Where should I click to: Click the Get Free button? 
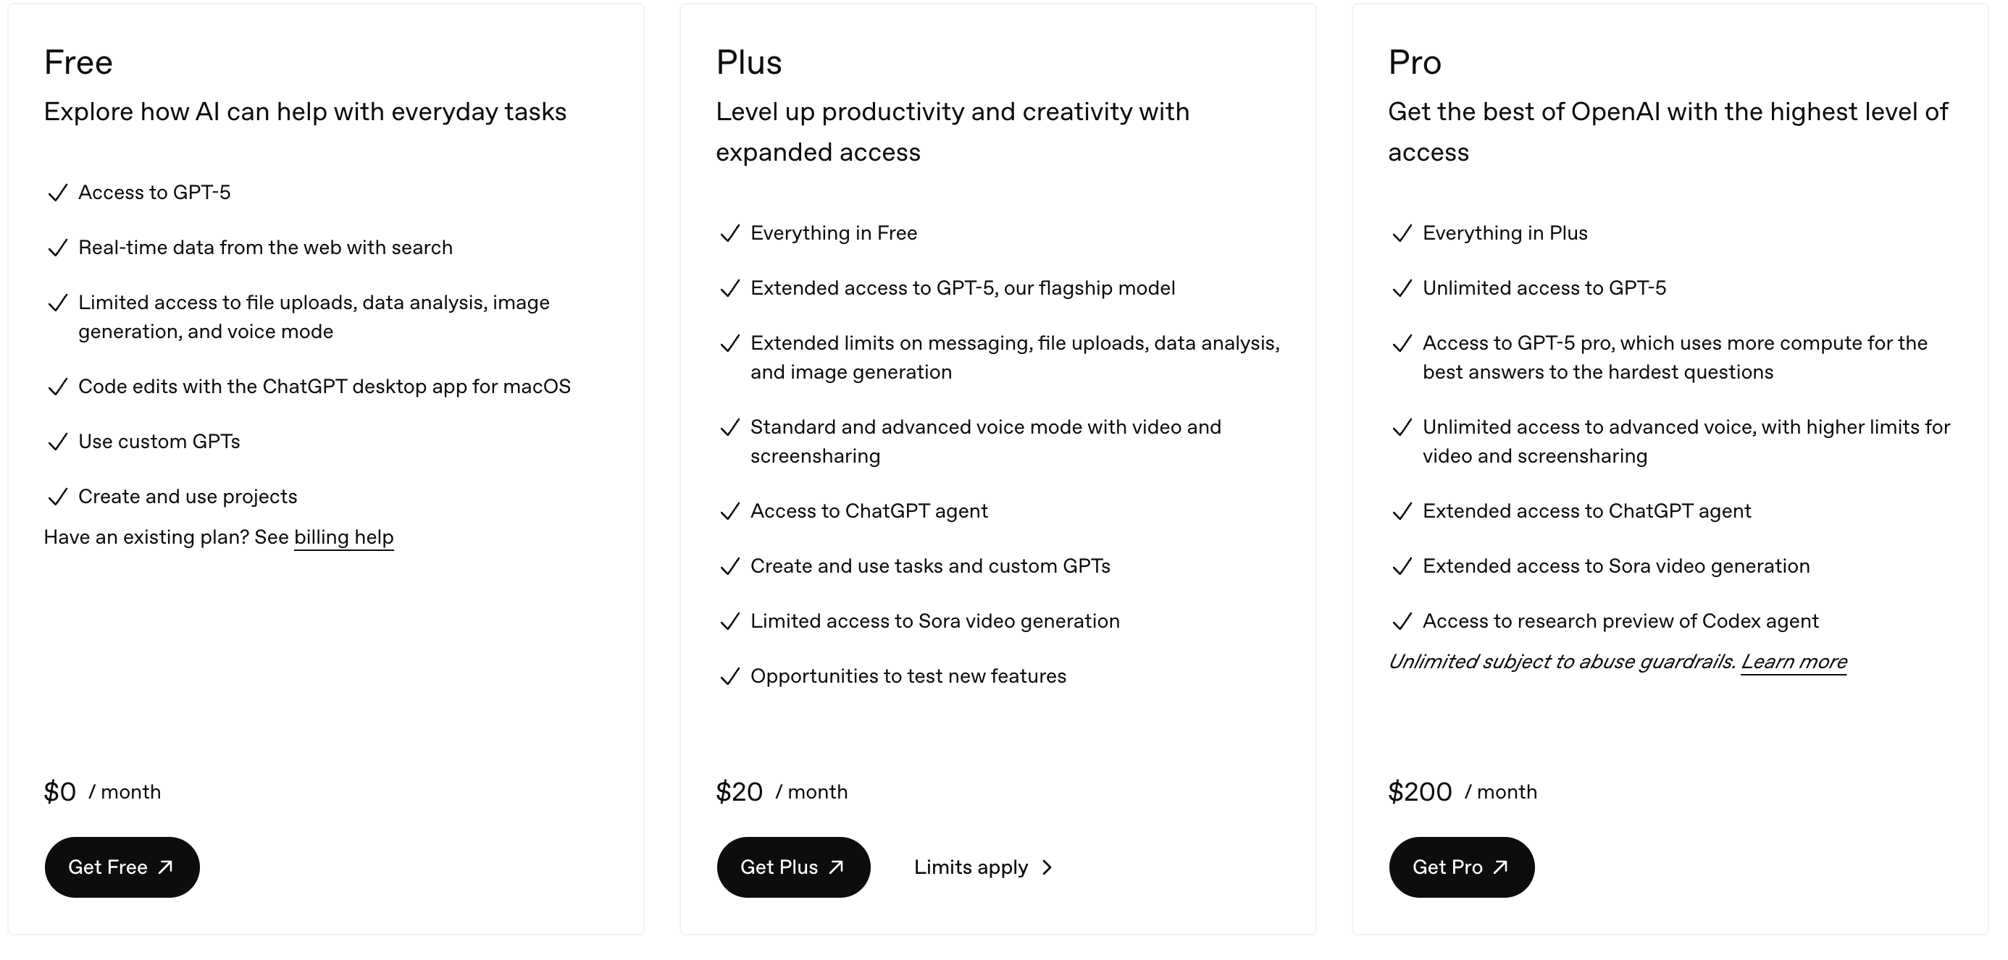[x=122, y=867]
